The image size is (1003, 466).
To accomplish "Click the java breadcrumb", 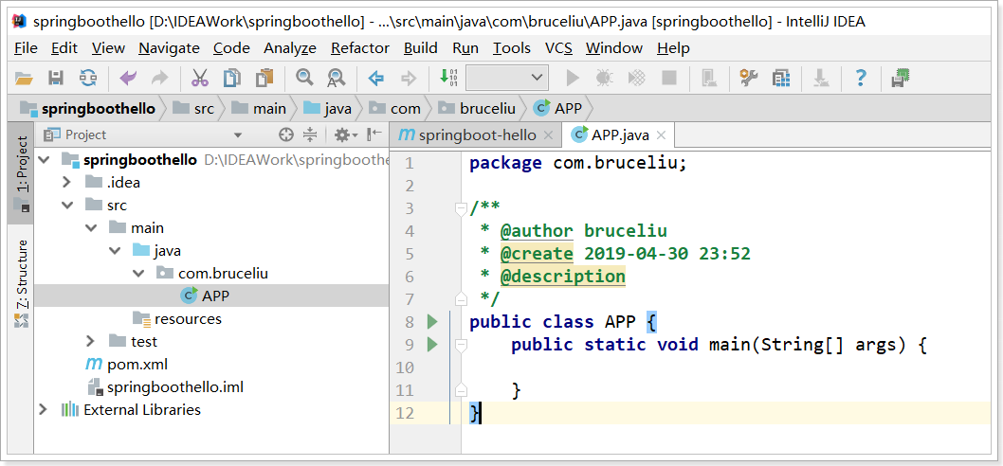I will pyautogui.click(x=328, y=109).
